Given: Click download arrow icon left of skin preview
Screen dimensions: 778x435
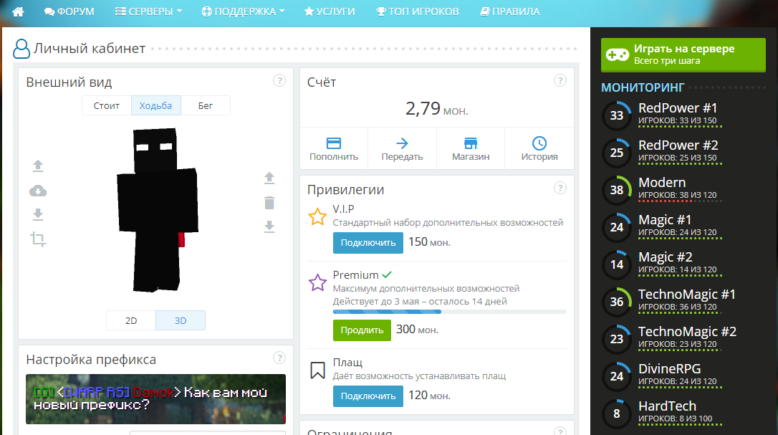Looking at the screenshot, I should tap(38, 214).
